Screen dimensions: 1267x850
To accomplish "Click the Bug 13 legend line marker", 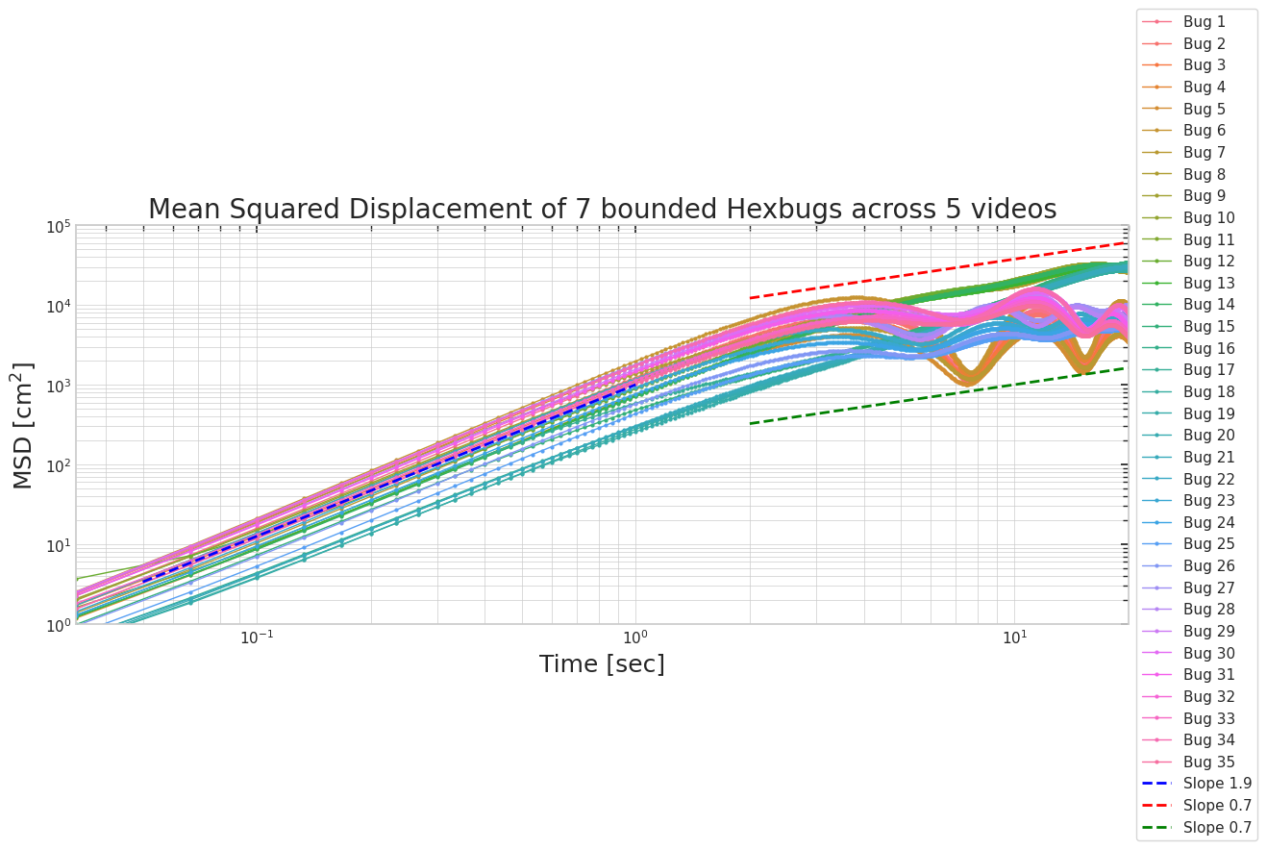I will (1157, 283).
